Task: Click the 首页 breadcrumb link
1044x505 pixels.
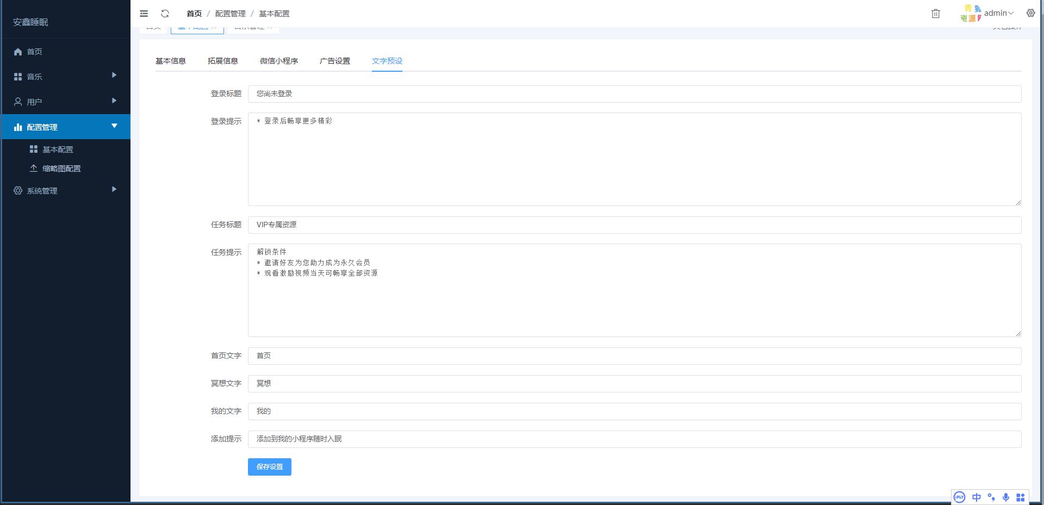Action: coord(194,14)
